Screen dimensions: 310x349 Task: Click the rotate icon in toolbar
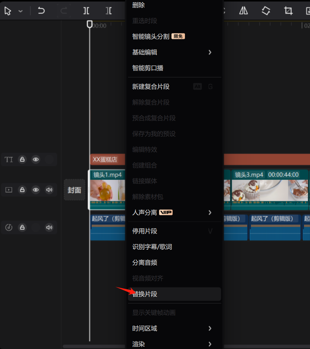coord(266,10)
